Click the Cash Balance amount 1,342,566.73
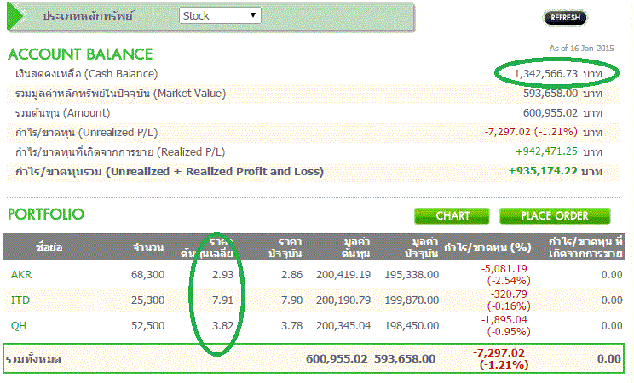 click(x=546, y=74)
